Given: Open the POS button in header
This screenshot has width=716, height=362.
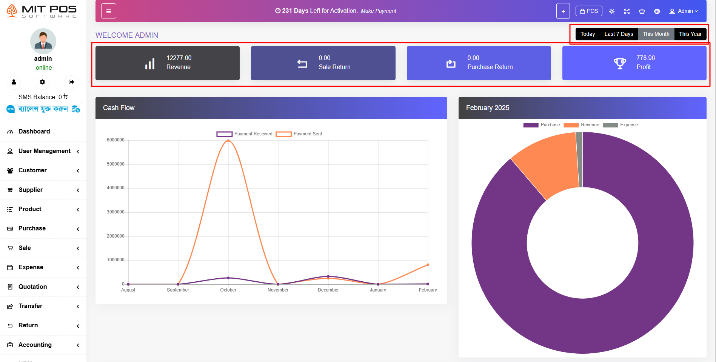Looking at the screenshot, I should (x=589, y=11).
